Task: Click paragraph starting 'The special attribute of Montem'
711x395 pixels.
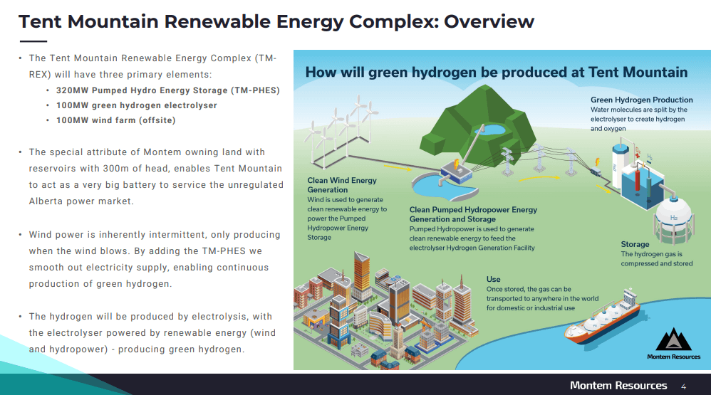Action: [x=156, y=177]
